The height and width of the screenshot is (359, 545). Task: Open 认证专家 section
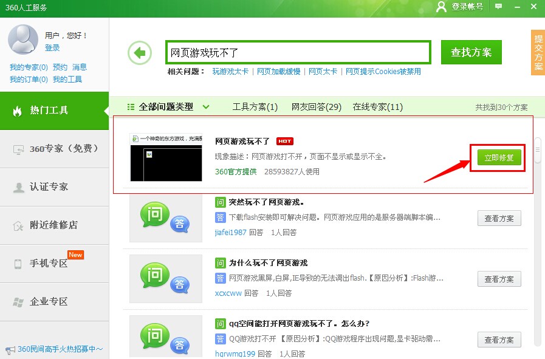(54, 187)
